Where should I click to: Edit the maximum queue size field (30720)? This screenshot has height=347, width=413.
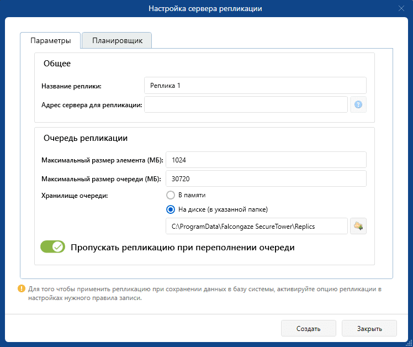tap(266, 178)
